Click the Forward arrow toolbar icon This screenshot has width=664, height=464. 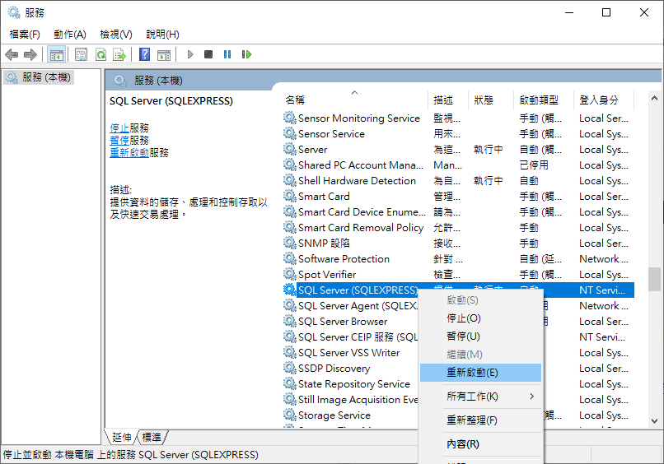pyautogui.click(x=30, y=54)
